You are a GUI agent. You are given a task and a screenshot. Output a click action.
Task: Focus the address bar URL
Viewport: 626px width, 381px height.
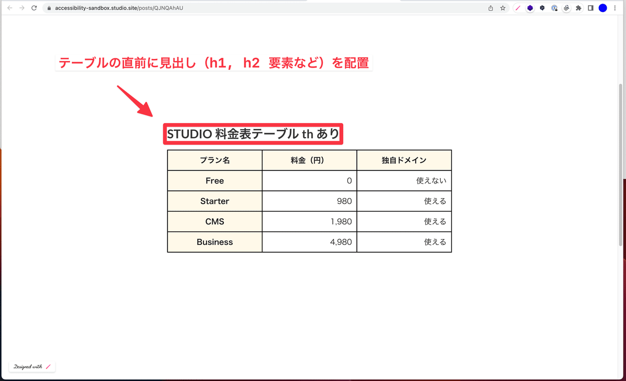(x=119, y=8)
